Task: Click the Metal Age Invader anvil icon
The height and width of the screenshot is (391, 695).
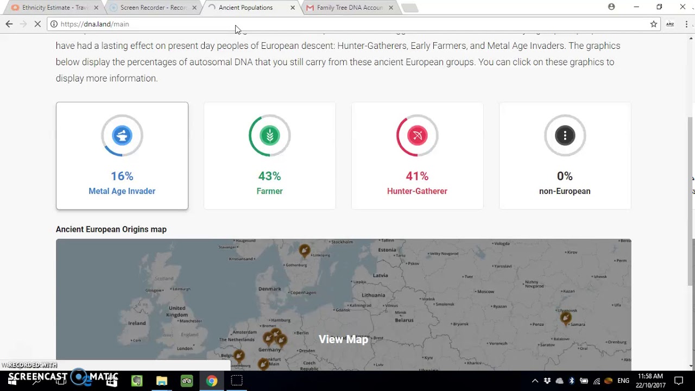Action: click(x=122, y=135)
